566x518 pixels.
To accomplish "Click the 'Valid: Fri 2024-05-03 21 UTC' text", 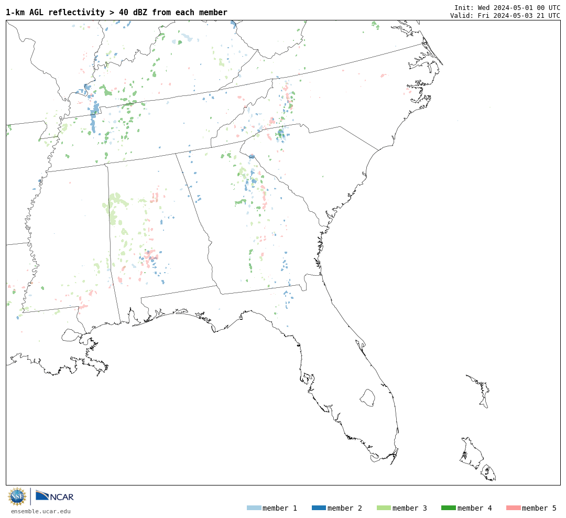I will tap(505, 16).
